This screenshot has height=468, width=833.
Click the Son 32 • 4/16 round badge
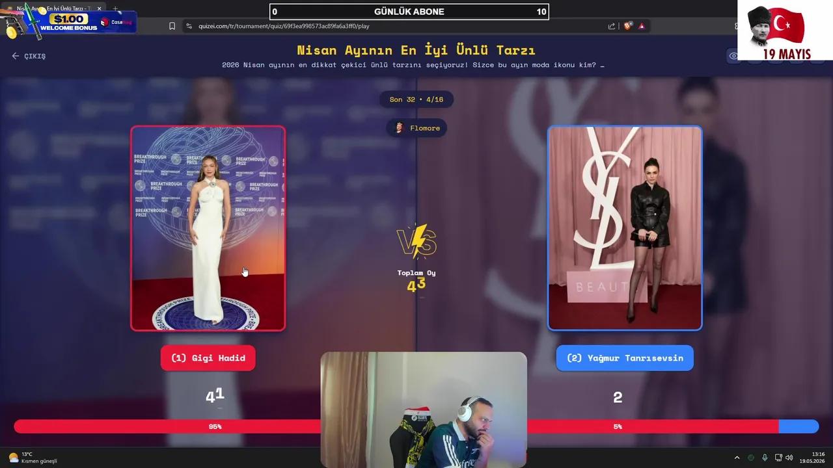(x=416, y=99)
